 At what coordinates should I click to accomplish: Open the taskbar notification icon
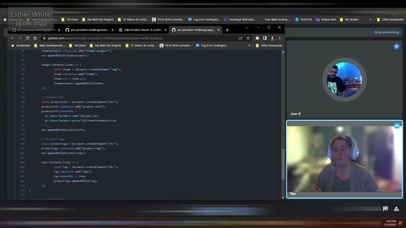[x=400, y=223]
